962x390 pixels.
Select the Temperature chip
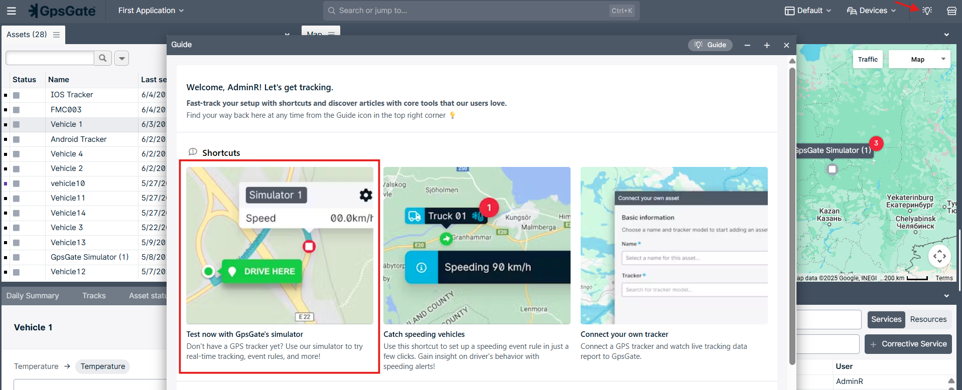(x=103, y=366)
